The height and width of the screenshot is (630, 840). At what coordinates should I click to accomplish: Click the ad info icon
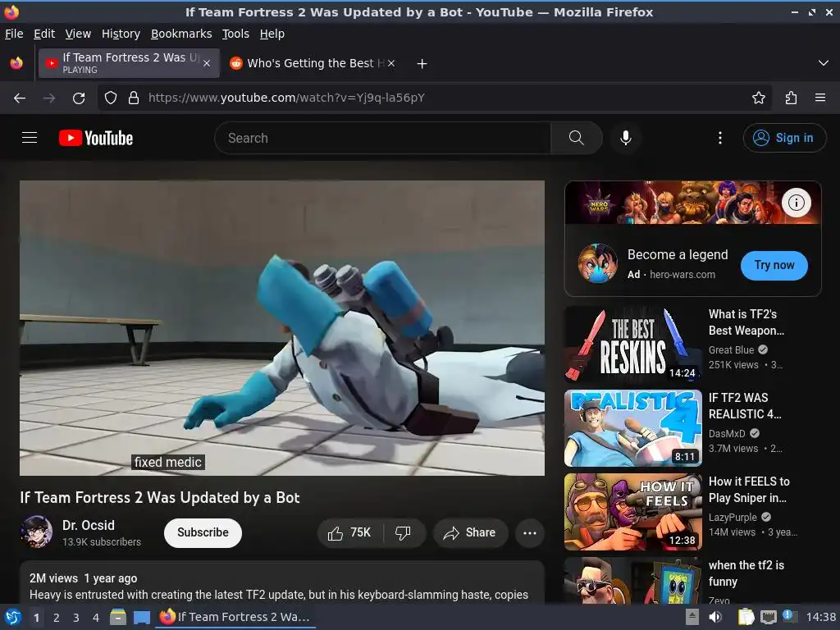tap(796, 203)
